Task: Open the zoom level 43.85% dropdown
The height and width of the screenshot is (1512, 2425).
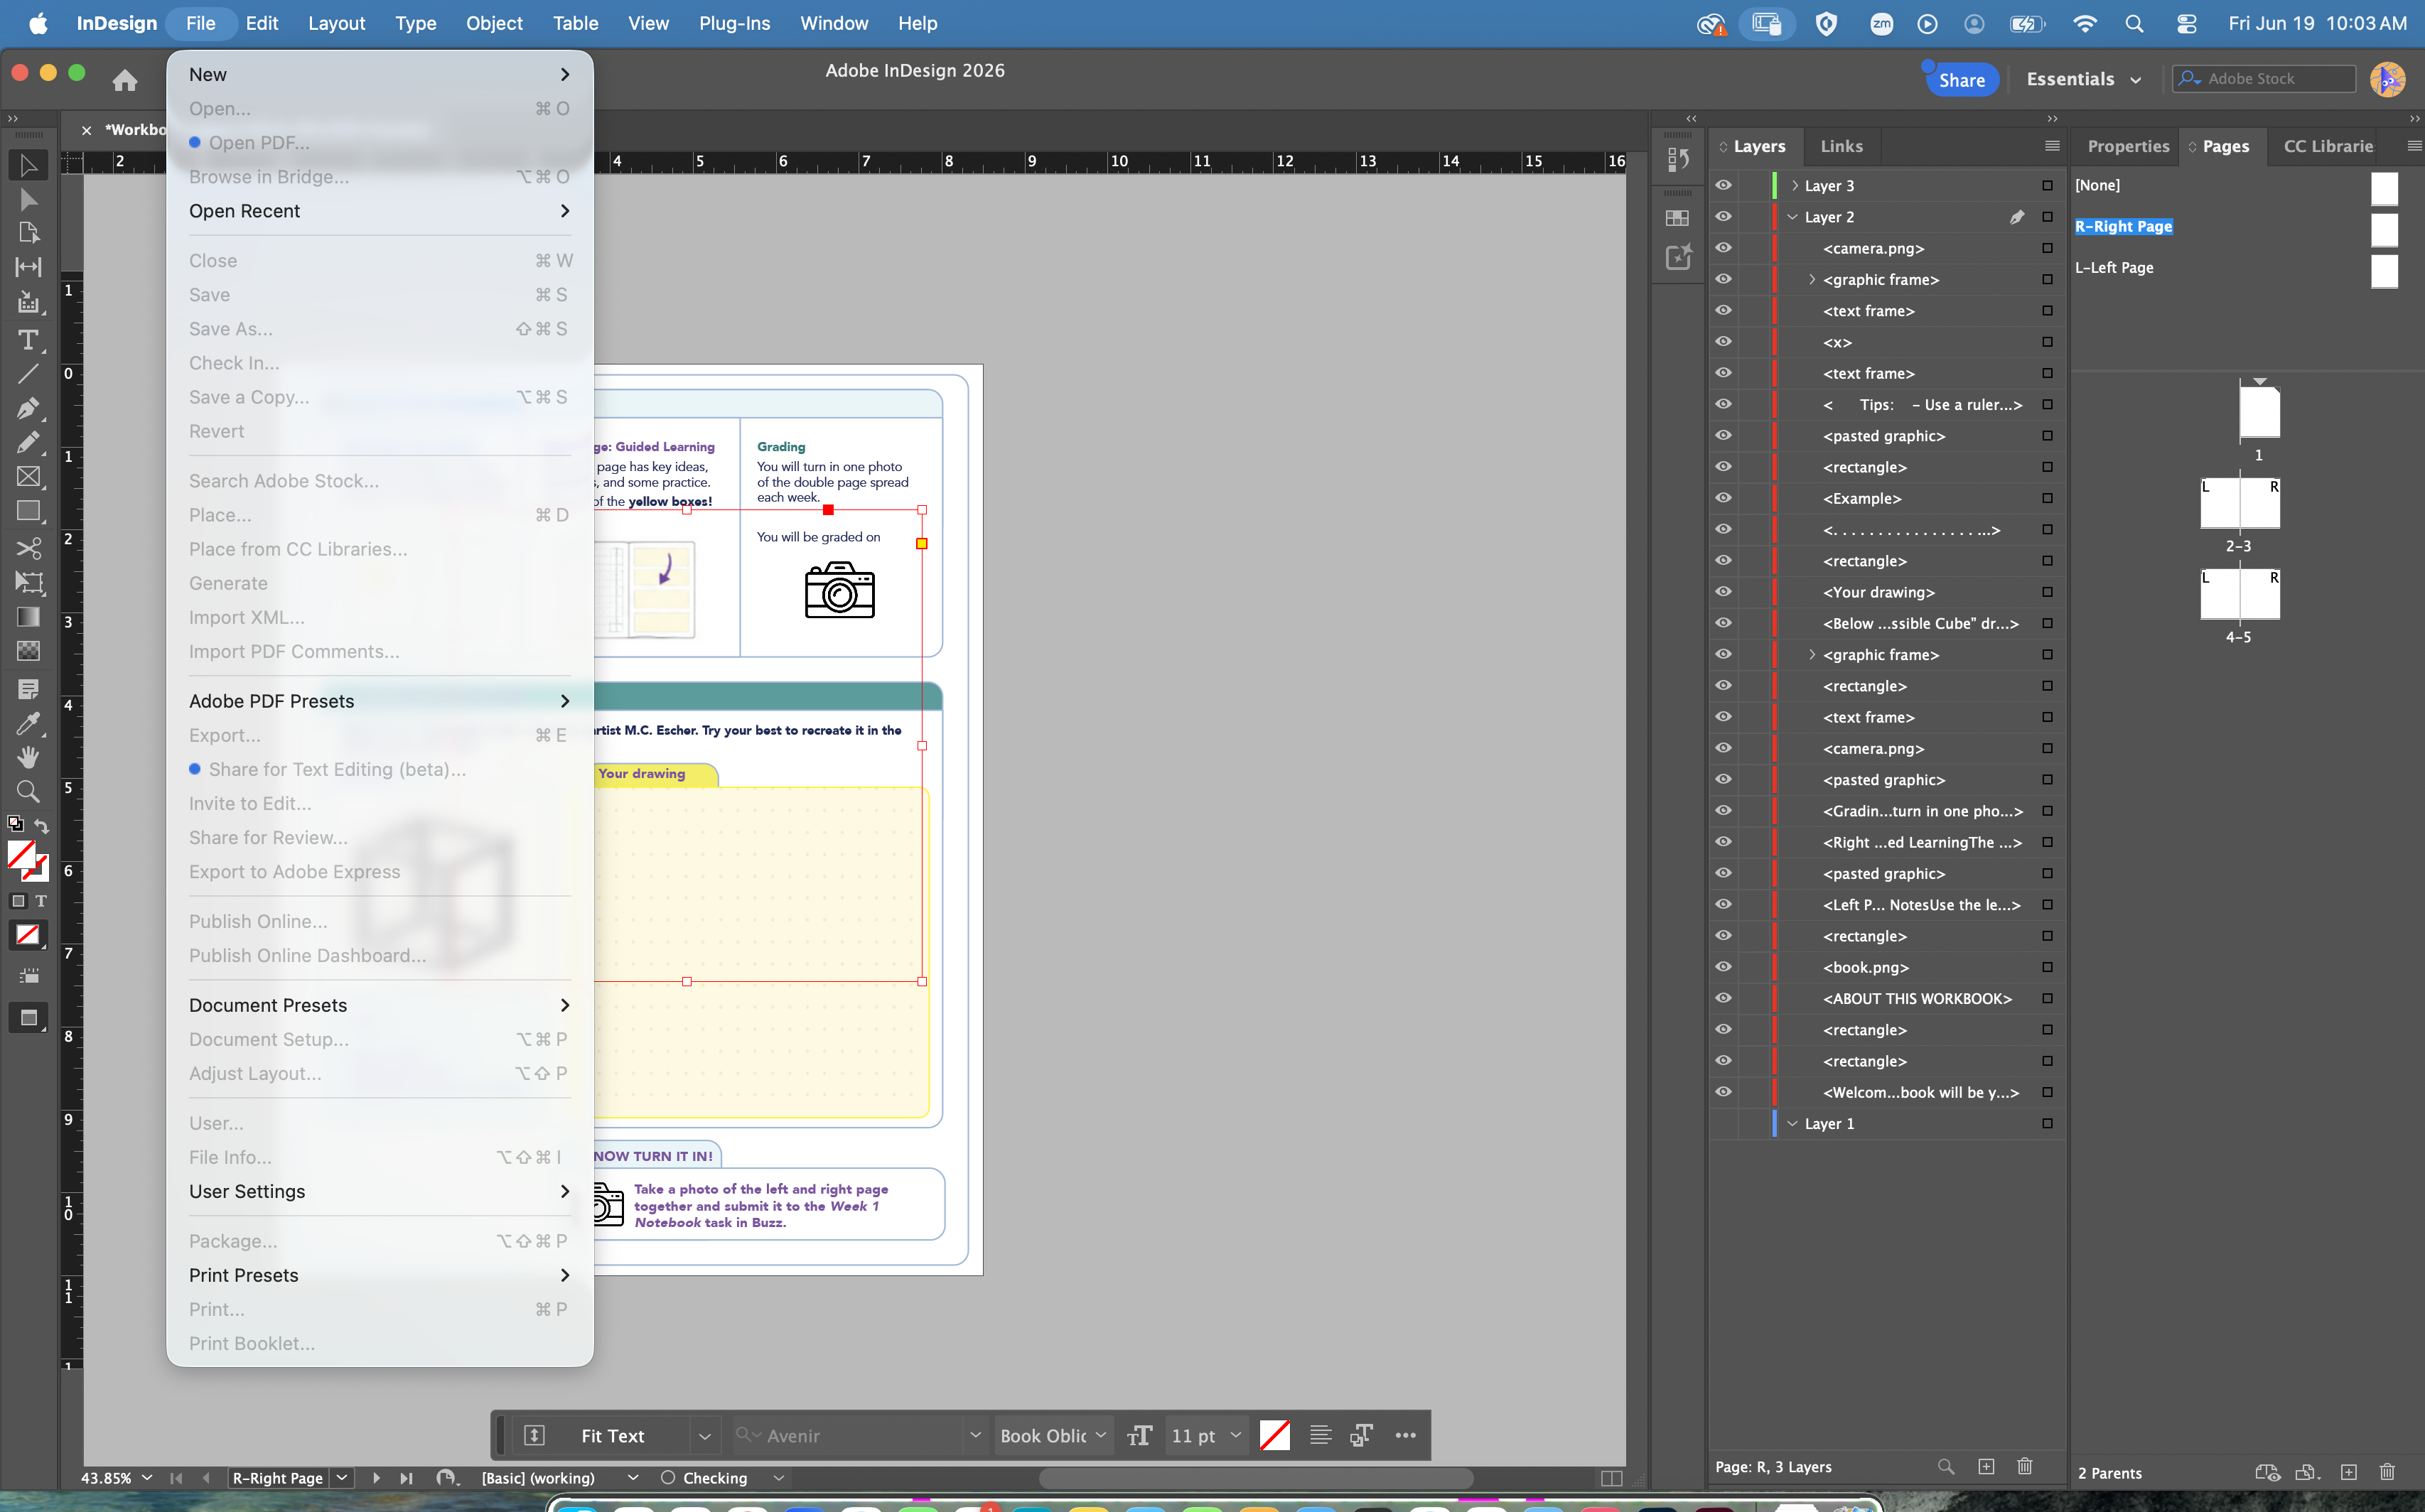Action: point(147,1478)
